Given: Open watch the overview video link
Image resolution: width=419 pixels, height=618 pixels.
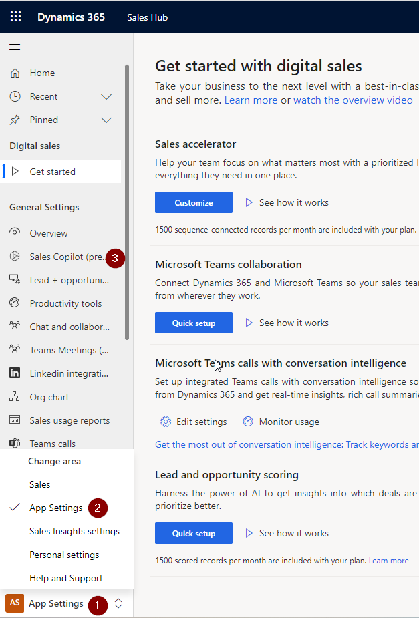Looking at the screenshot, I should coord(353,100).
